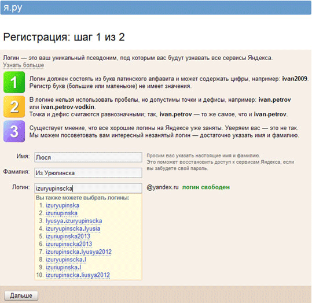This screenshot has height=303, width=312.
Task: Pick login izurupinscka2013
Action: [69, 244]
